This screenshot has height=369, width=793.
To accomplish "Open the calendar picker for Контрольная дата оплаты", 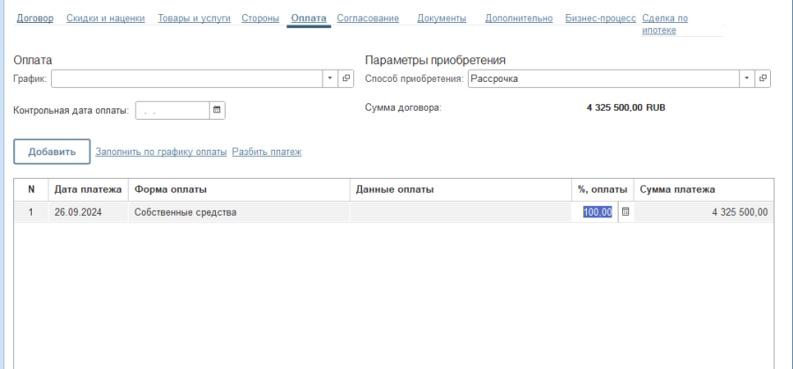I will 217,110.
